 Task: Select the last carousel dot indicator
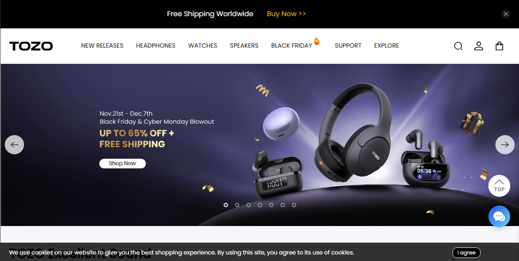pyautogui.click(x=294, y=205)
